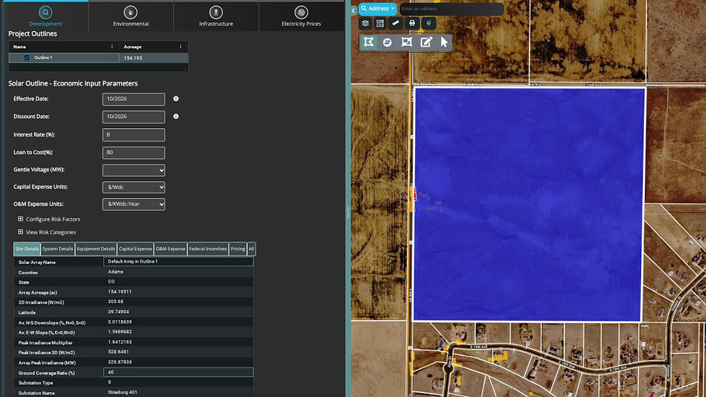The width and height of the screenshot is (706, 397).
Task: Click the Development tab magnifier icon
Action: pos(45,12)
